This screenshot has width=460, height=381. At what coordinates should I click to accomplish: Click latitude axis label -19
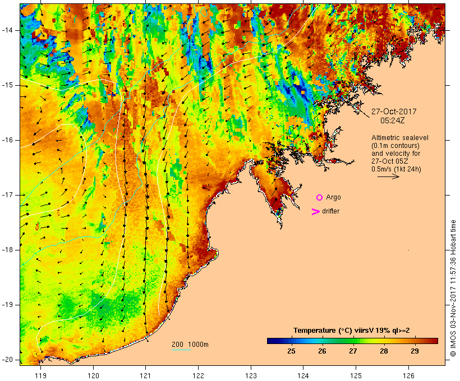click(7, 305)
